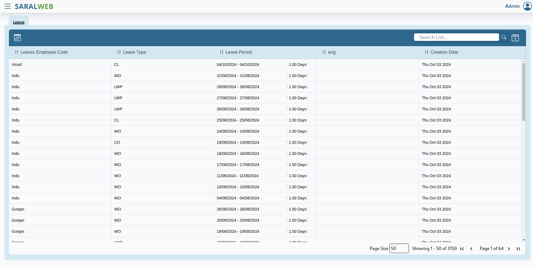Go to first page of results
The image size is (533, 267).
(x=462, y=249)
